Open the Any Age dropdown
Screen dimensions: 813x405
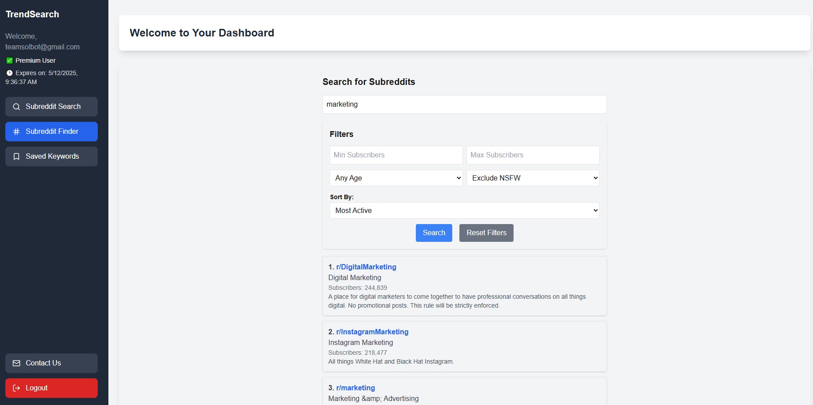click(396, 178)
